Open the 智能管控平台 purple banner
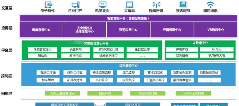Image resolution: width=239 pixels, height=106 pixels. tap(129, 18)
